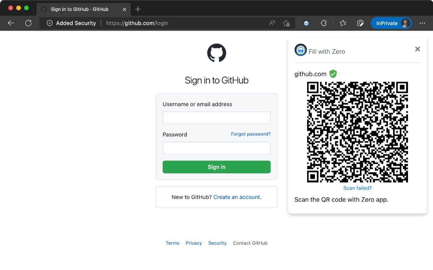Focus the Username or email address field

pos(216,118)
